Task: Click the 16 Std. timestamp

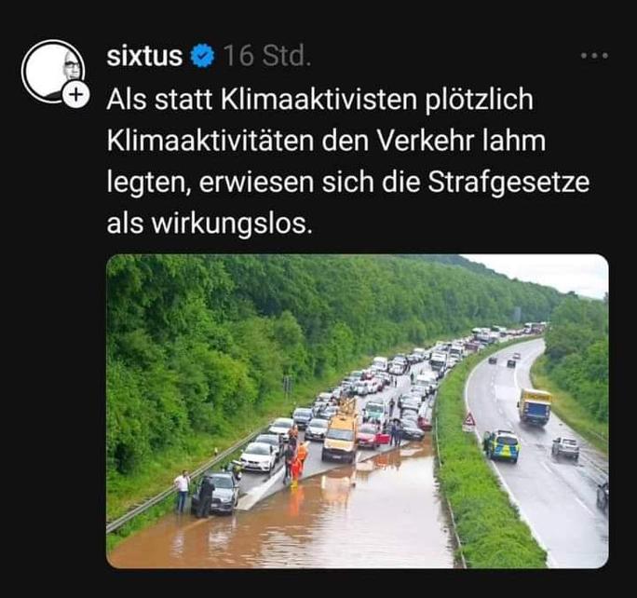Action: click(267, 56)
